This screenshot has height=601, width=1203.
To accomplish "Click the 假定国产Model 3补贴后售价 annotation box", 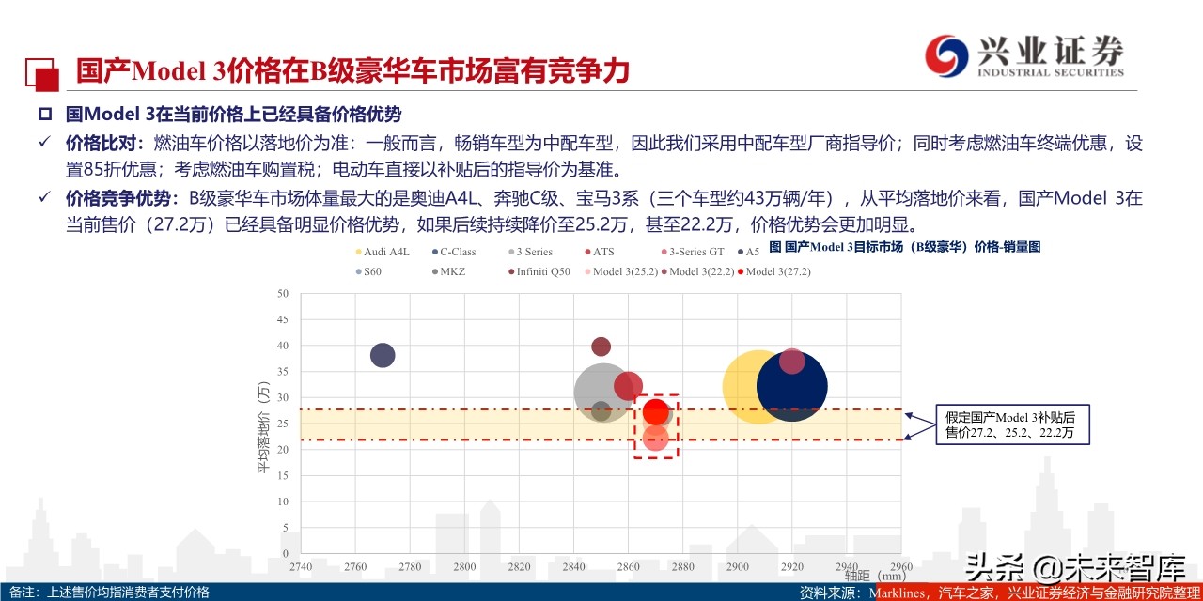I will pos(1012,424).
